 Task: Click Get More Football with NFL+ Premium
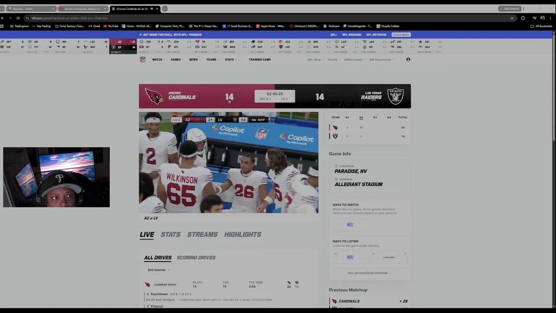[x=171, y=35]
